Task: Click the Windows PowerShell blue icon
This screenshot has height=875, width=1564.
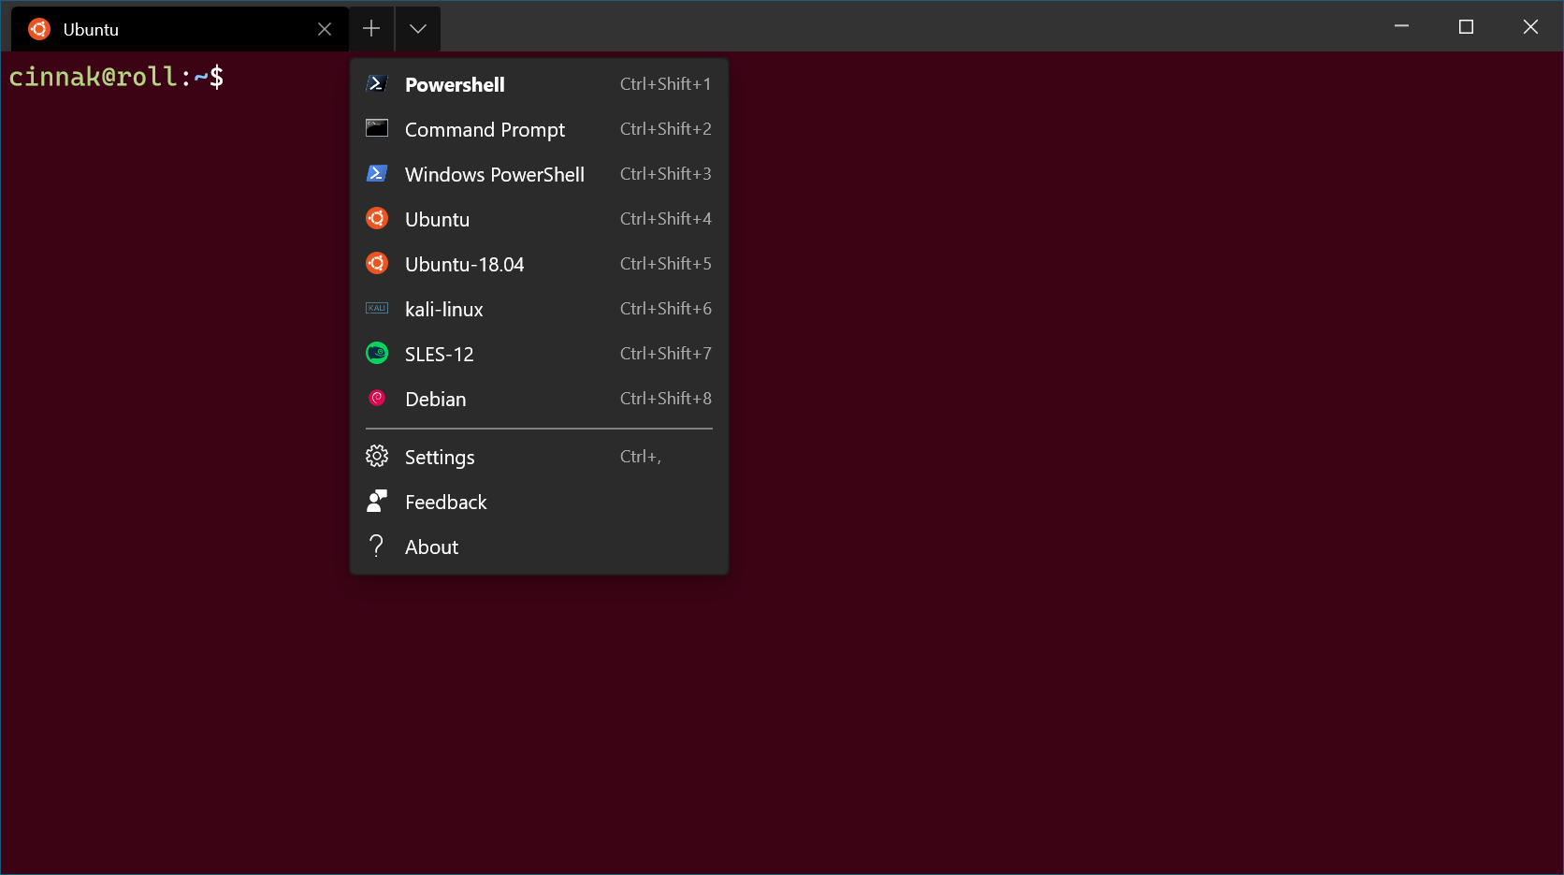Action: click(x=377, y=173)
